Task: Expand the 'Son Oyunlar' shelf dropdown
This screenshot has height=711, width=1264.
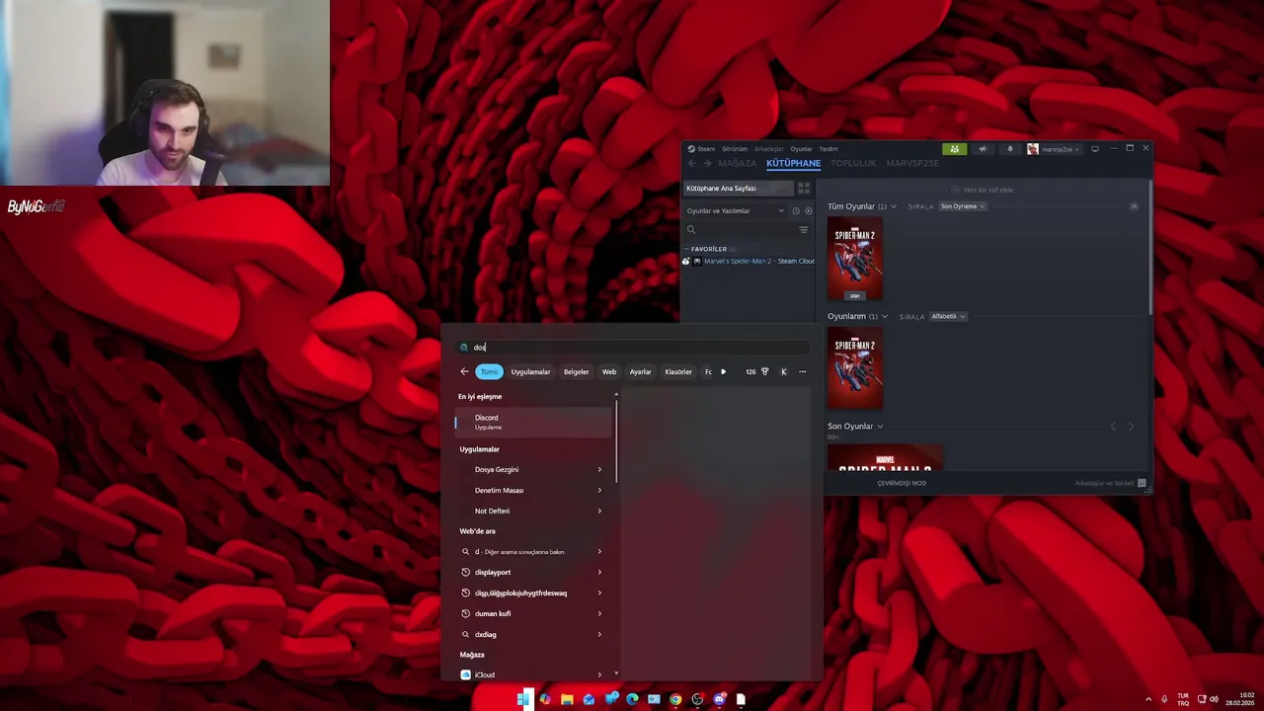Action: pos(880,427)
